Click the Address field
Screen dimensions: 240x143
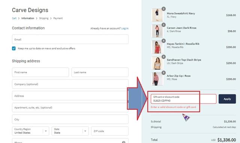pos(70,96)
